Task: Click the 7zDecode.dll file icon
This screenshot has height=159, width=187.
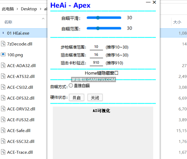Action: [3, 44]
